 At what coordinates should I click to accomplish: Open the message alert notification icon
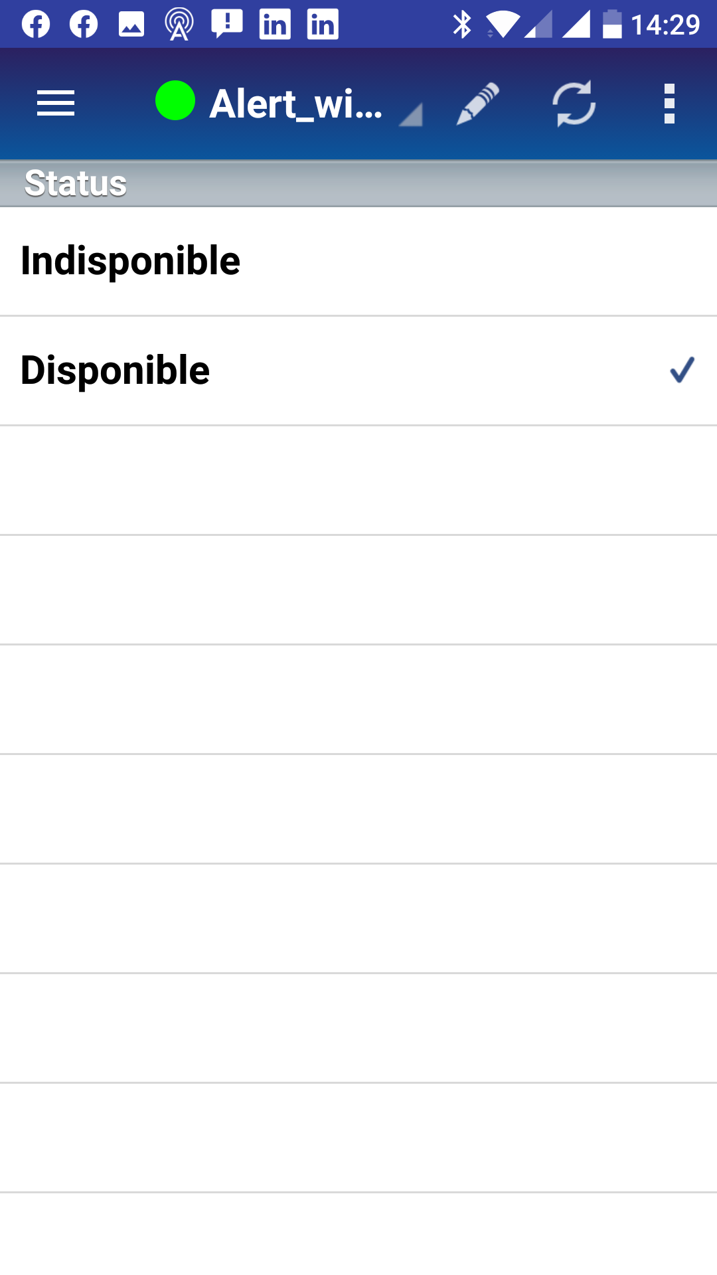pyautogui.click(x=227, y=24)
